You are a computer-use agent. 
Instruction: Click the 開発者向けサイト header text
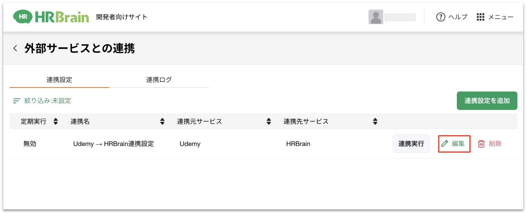(122, 17)
